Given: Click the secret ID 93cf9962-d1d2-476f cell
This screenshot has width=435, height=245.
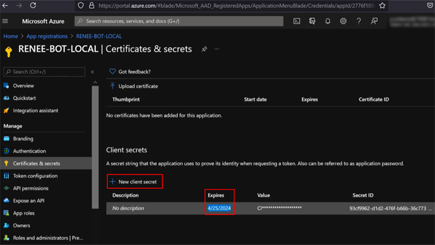Looking at the screenshot, I should click(388, 209).
